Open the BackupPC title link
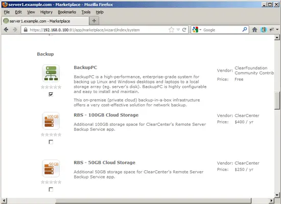The height and width of the screenshot is (204, 281). (x=85, y=67)
